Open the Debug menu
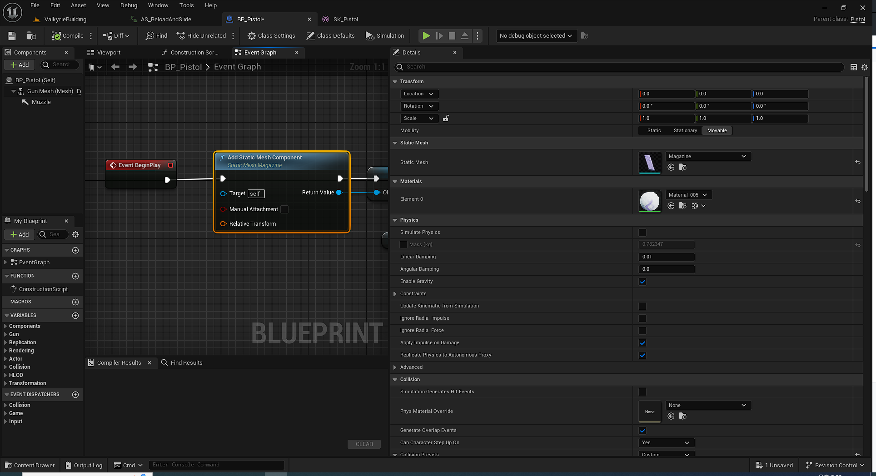This screenshot has width=876, height=476. 129,5
